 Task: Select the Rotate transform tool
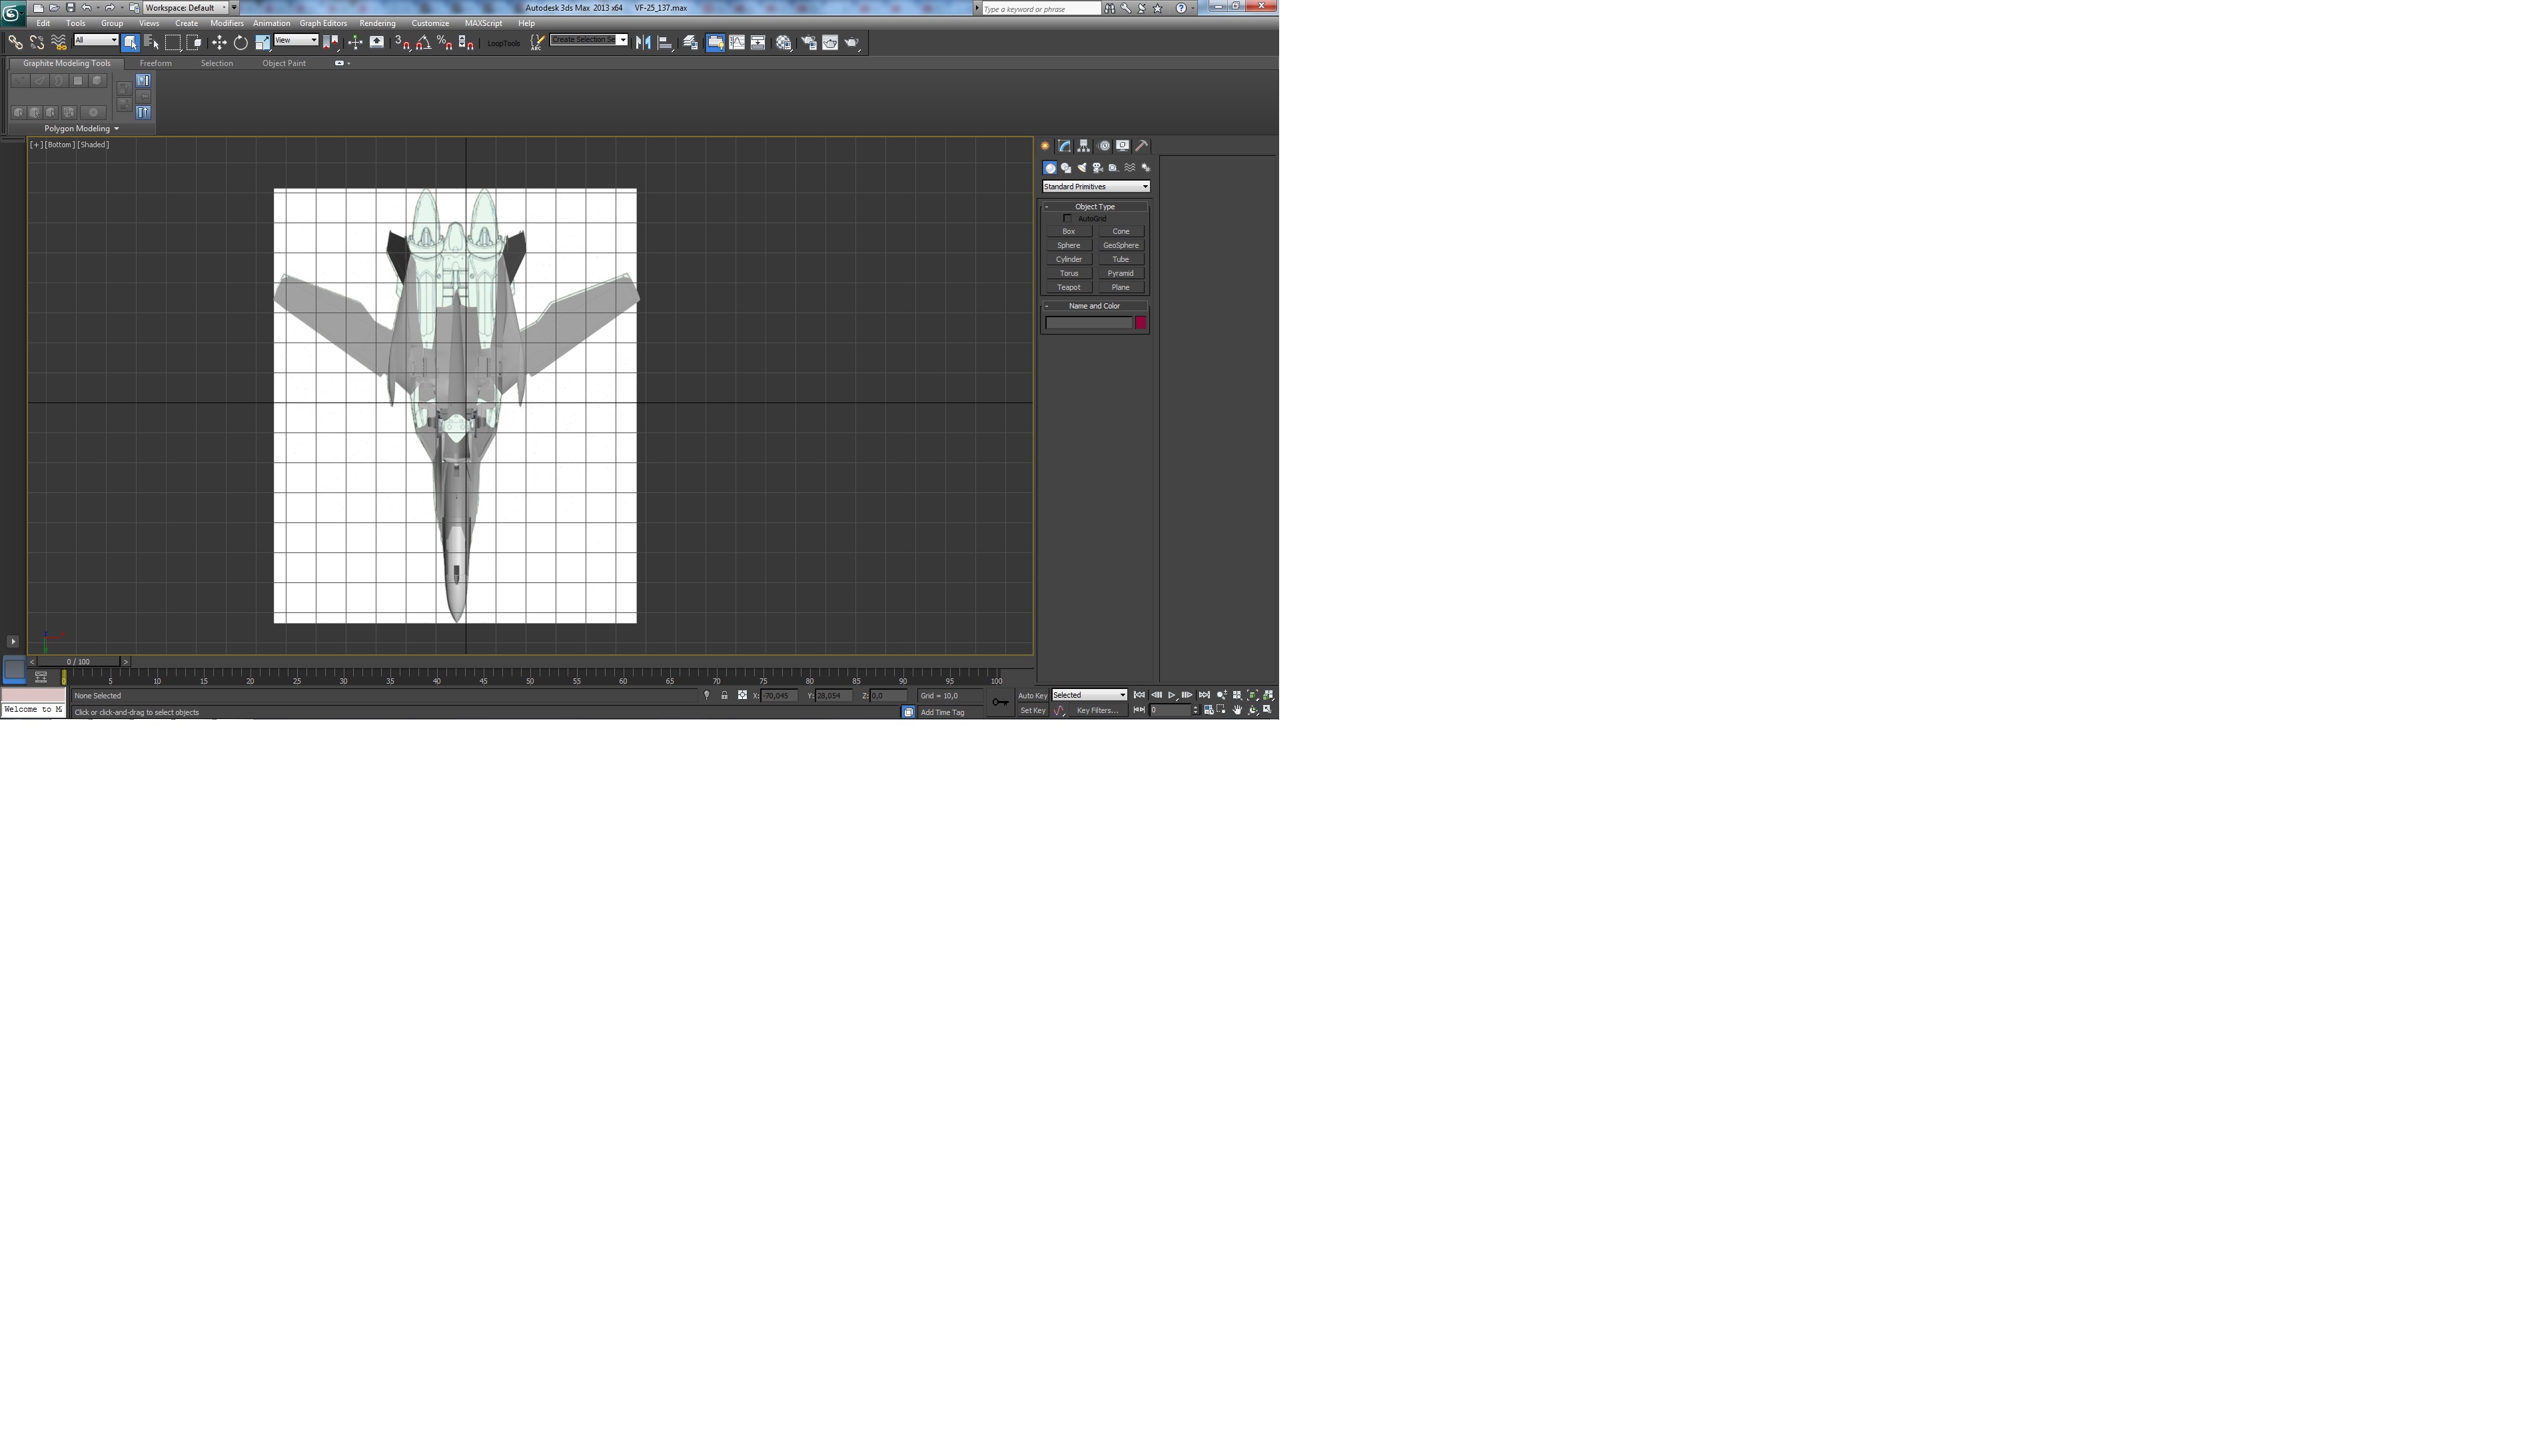[241, 42]
